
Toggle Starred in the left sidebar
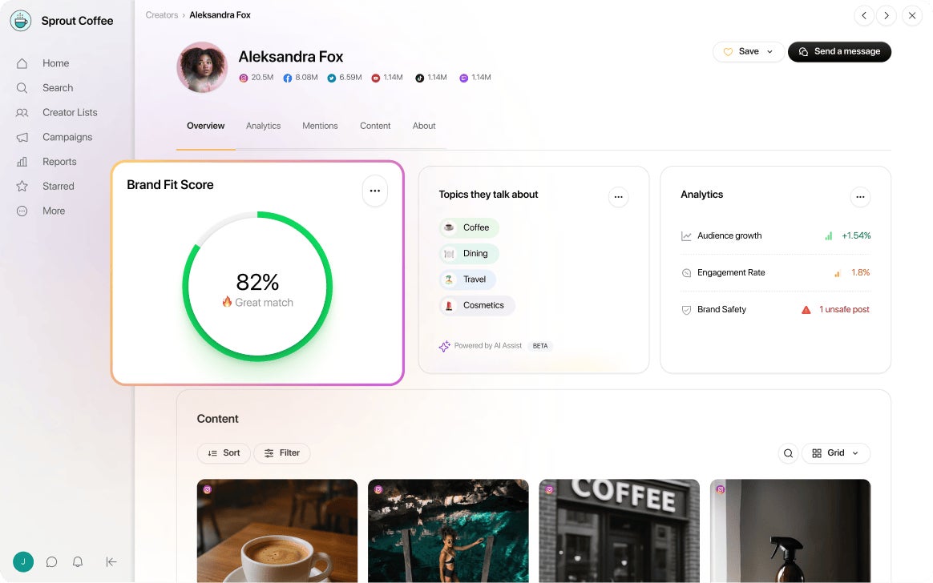pos(57,186)
